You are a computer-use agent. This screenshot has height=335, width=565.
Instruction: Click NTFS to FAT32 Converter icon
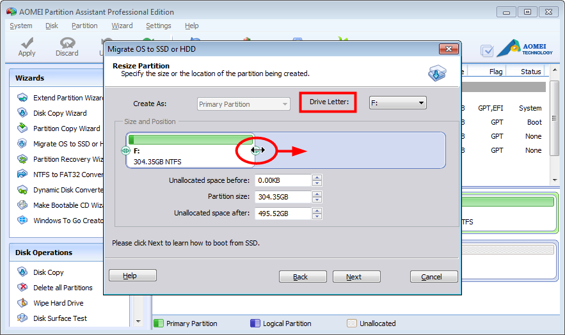22,174
